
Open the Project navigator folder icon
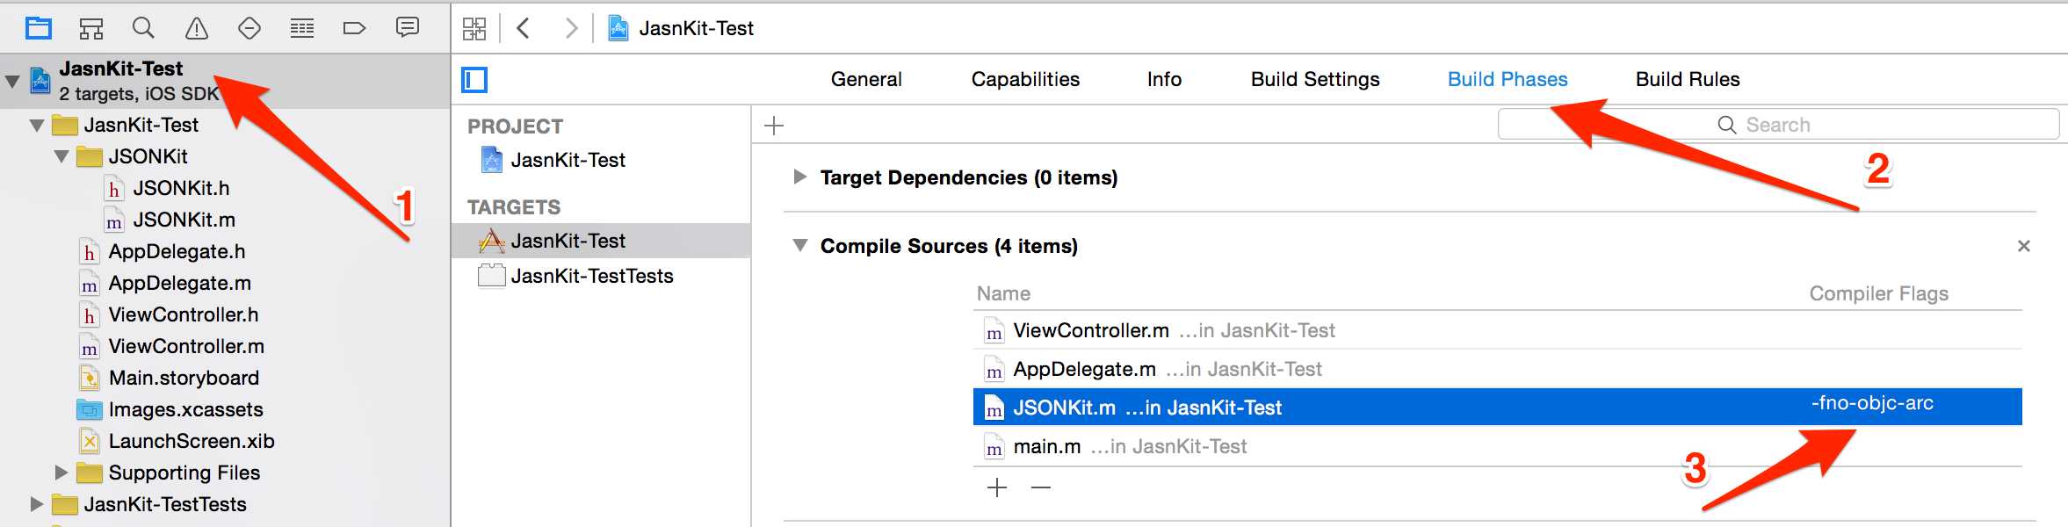pyautogui.click(x=38, y=28)
